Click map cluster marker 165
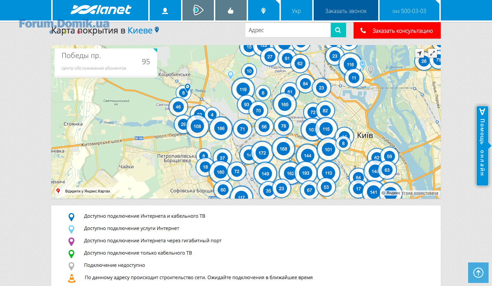The height and width of the screenshot is (286, 492). pyautogui.click(x=285, y=104)
